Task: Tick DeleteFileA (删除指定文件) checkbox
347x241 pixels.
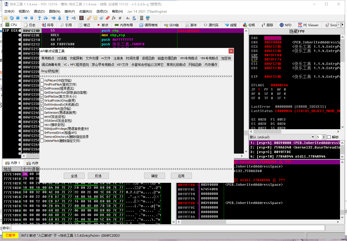Action: point(42,141)
